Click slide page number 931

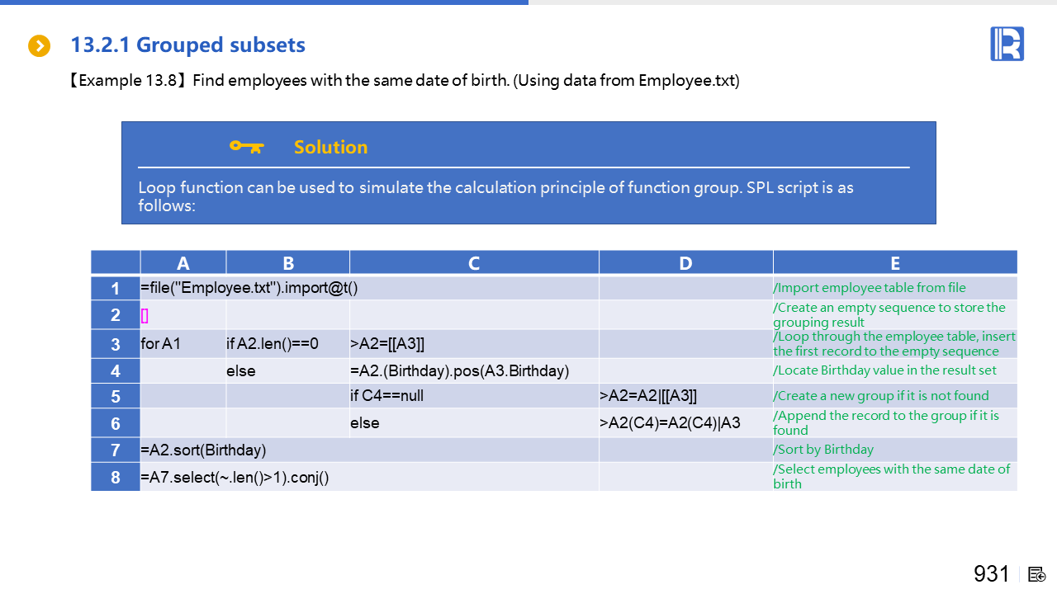[x=991, y=574]
